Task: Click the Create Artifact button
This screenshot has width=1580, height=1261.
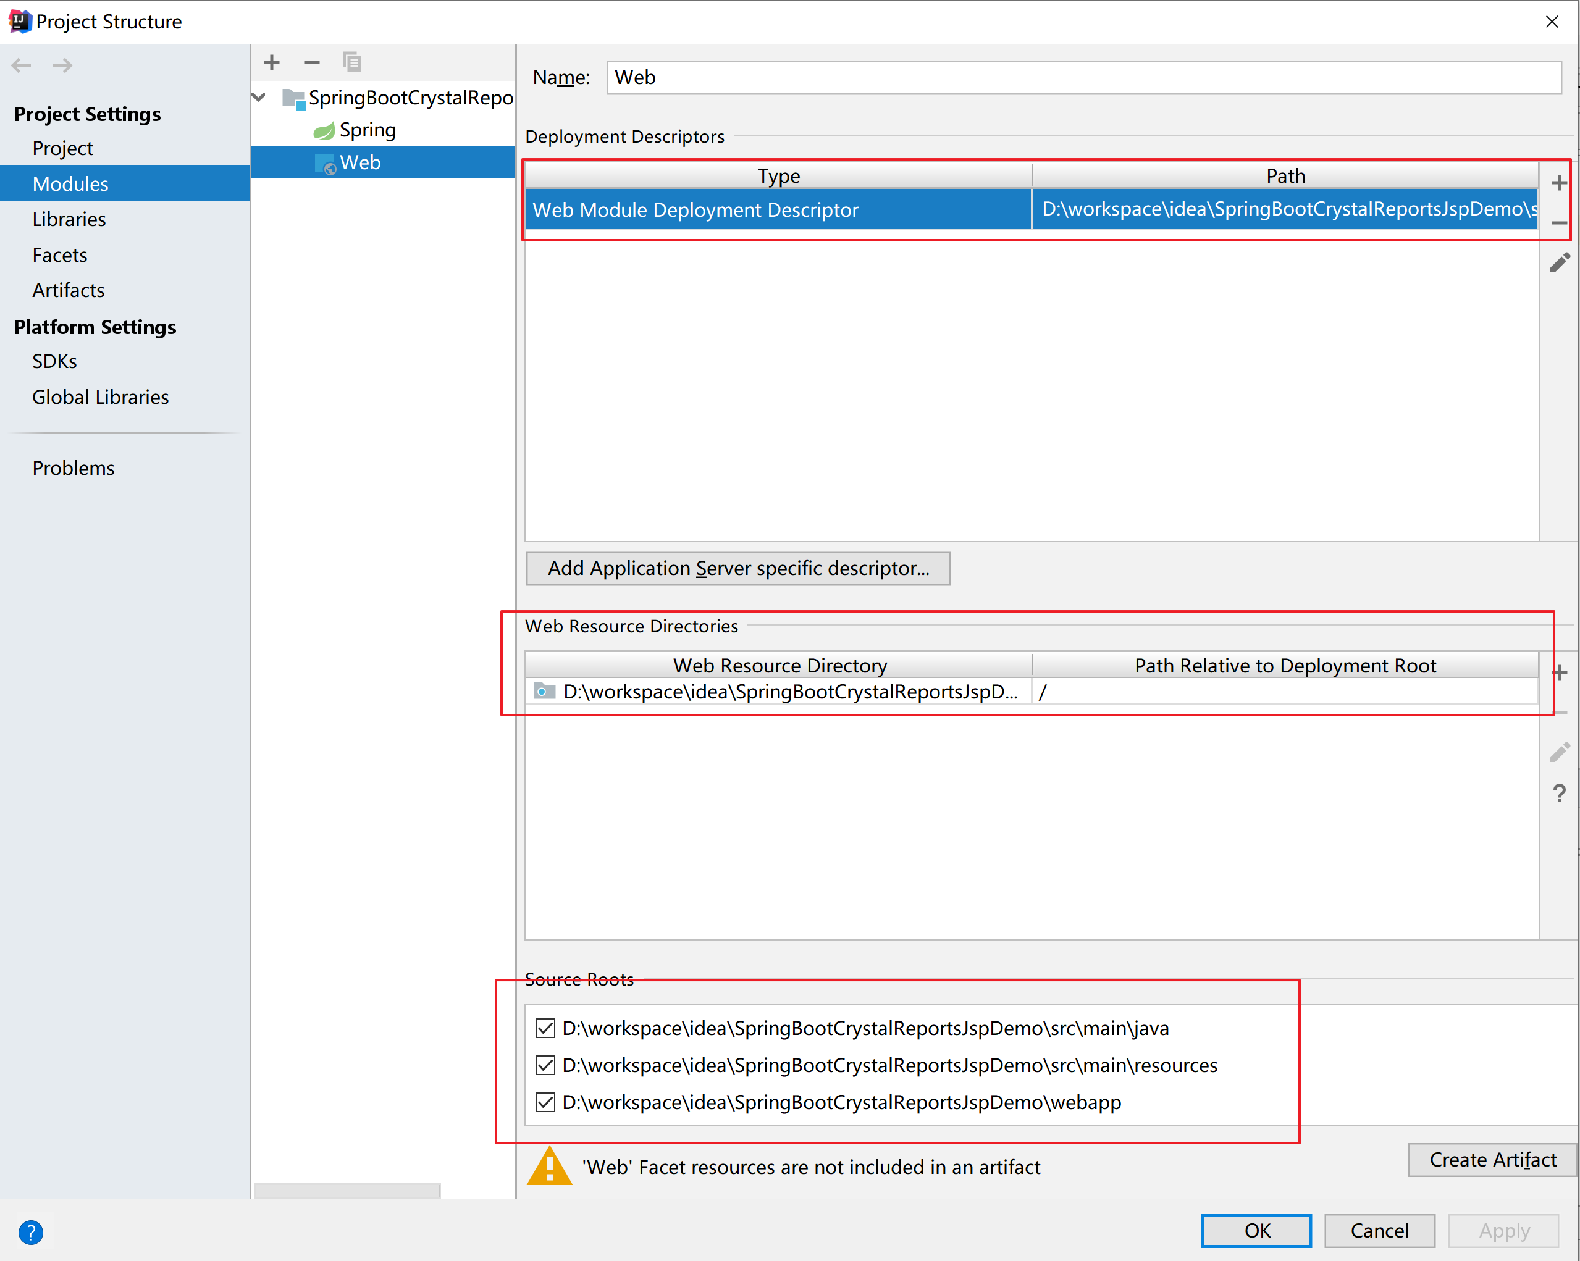Action: coord(1492,1159)
